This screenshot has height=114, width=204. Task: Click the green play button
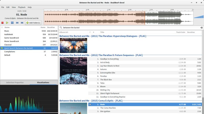coord(7,23)
